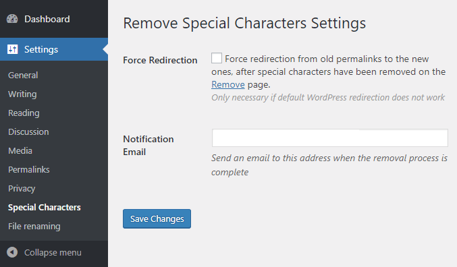Click the Dashboard gauge icon
The width and height of the screenshot is (457, 267).
tap(12, 19)
